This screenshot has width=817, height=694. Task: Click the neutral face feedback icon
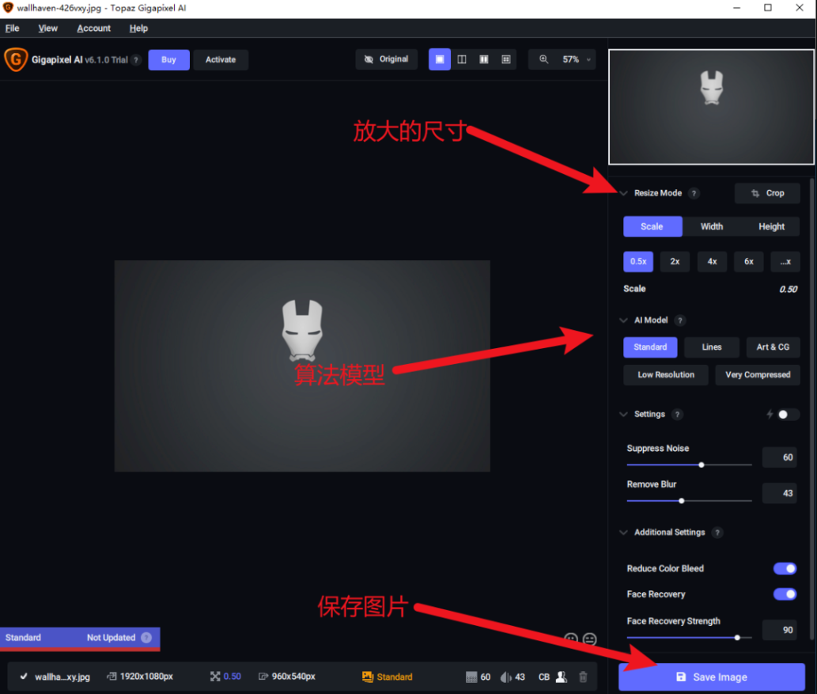coord(590,639)
